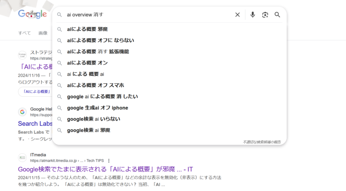The image size is (346, 191).
Task: Open more options for ITmedia result
Action: [109, 161]
